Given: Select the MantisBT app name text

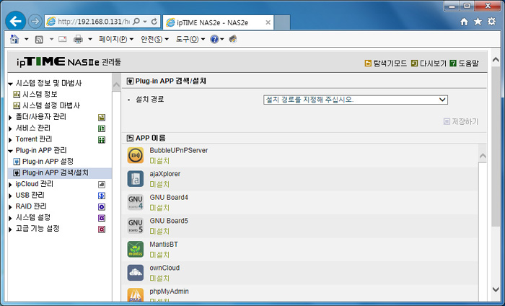Looking at the screenshot, I should 164,244.
